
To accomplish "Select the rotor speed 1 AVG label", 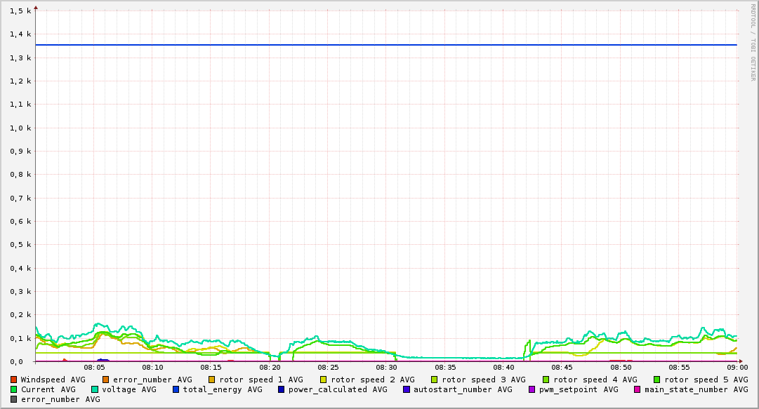I will click(x=261, y=380).
